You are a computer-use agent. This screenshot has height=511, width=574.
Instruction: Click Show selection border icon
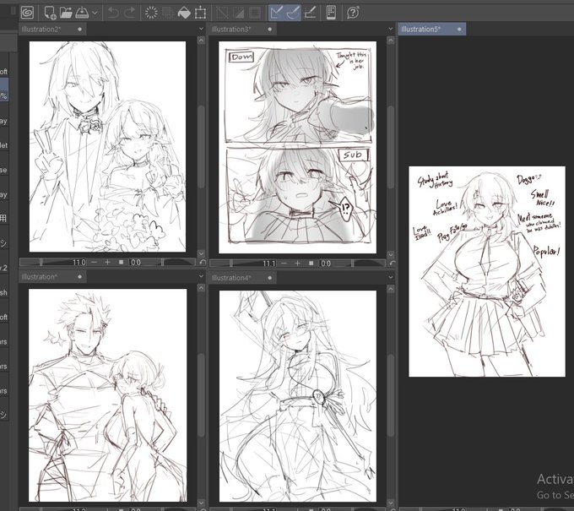click(x=255, y=13)
